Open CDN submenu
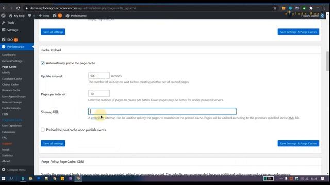Screen dimensions: 330x185 point(5,114)
